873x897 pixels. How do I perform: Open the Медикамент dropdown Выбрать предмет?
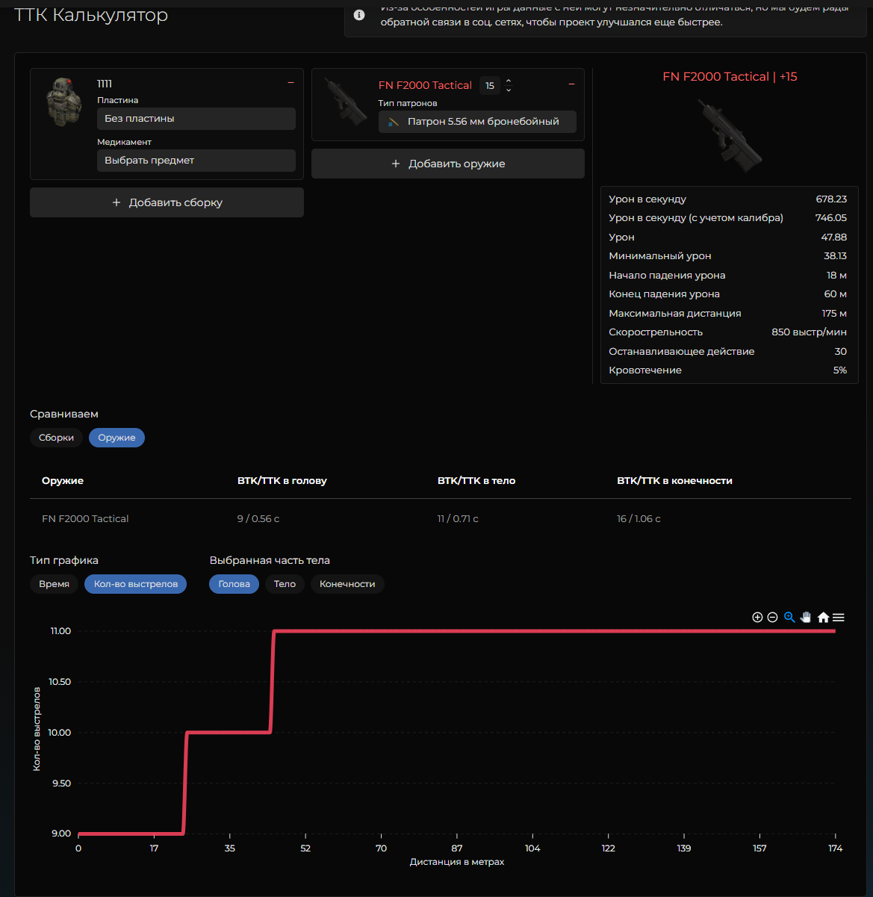click(x=196, y=161)
